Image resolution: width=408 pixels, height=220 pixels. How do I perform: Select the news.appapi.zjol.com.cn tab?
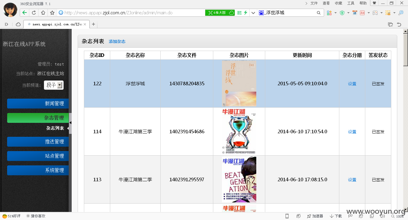tap(56, 24)
